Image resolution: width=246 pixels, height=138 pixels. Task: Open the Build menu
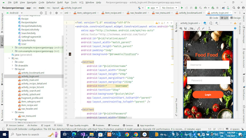coord(60,3)
